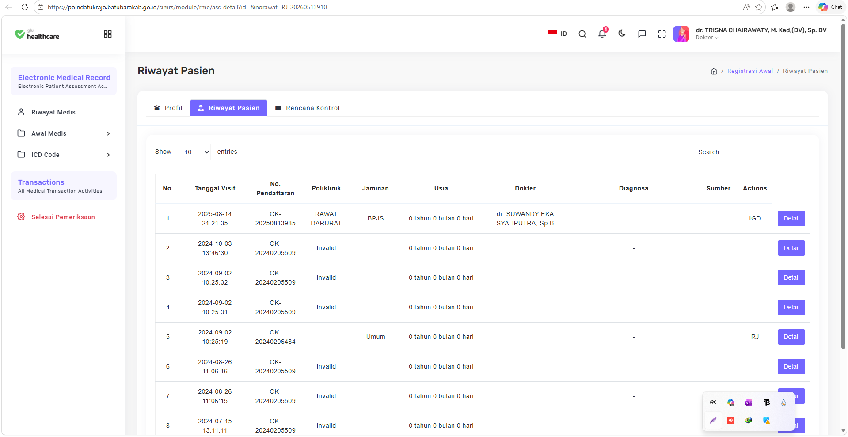Select the Riwayat Pasien tab
This screenshot has width=848, height=437.
(228, 108)
